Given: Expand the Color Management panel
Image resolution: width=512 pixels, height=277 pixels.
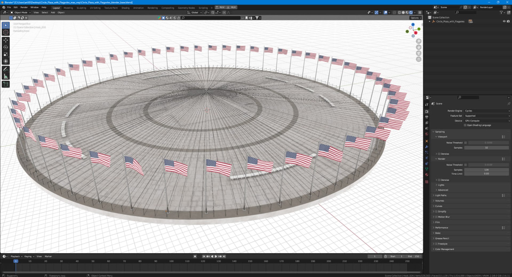Looking at the screenshot, I should point(445,249).
